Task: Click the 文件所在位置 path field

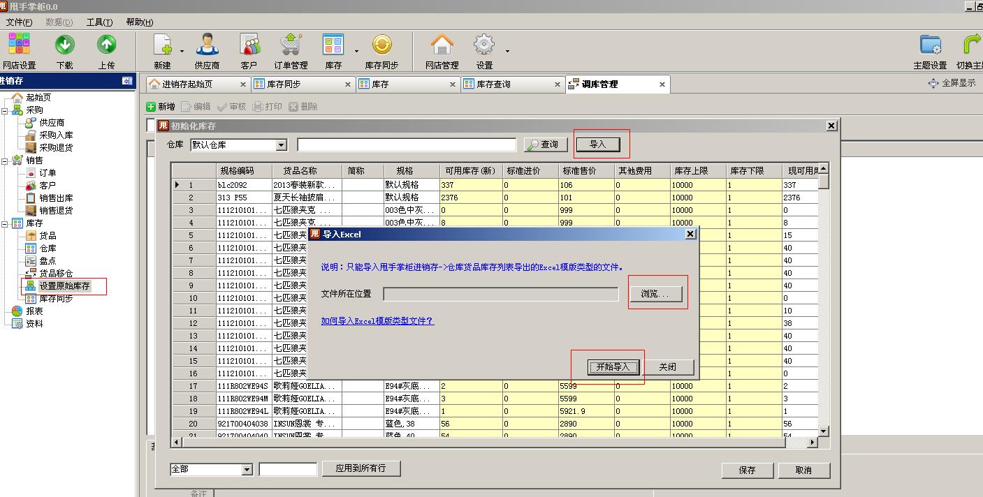Action: point(501,294)
